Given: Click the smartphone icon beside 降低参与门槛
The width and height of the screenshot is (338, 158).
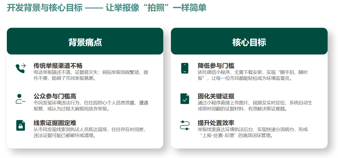Looking at the screenshot, I should coord(185,68).
